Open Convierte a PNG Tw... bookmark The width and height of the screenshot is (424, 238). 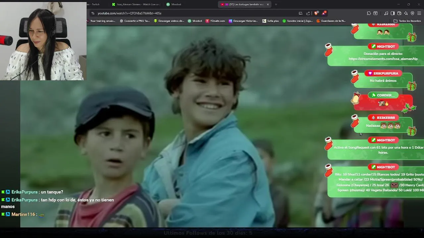135,21
